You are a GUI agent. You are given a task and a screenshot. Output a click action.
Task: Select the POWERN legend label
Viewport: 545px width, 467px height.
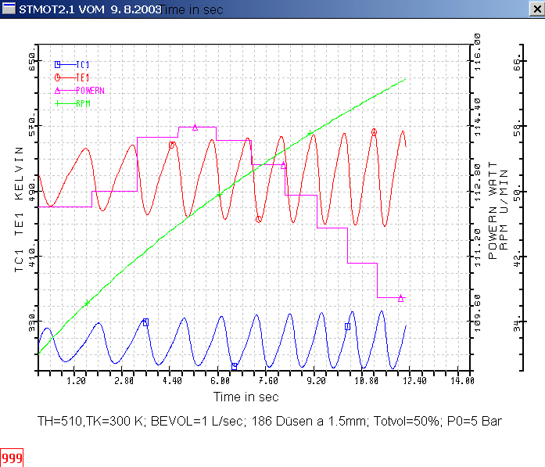pyautogui.click(x=89, y=90)
